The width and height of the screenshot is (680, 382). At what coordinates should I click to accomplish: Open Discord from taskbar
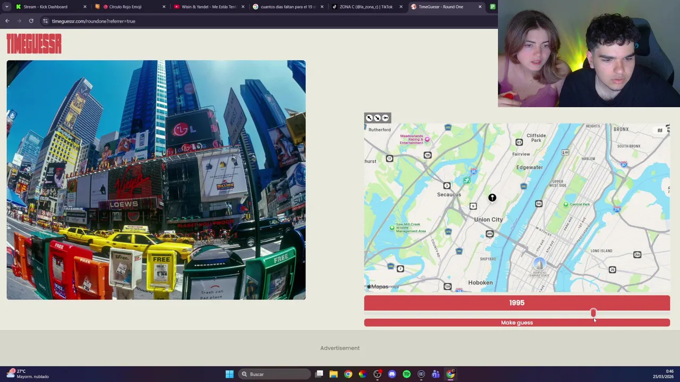click(x=392, y=374)
